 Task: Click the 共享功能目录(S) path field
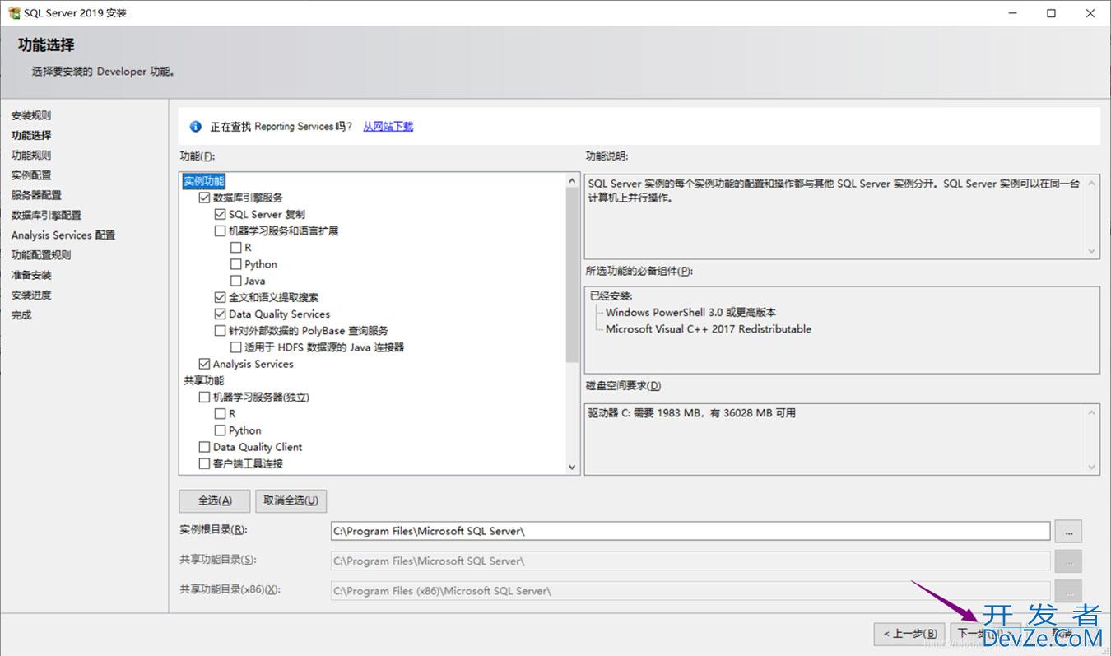pyautogui.click(x=690, y=561)
